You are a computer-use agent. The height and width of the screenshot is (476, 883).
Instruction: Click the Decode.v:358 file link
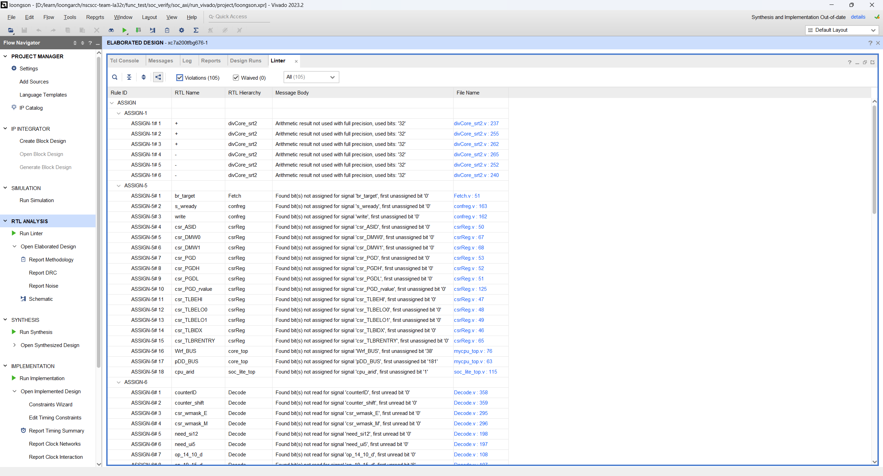coord(470,392)
